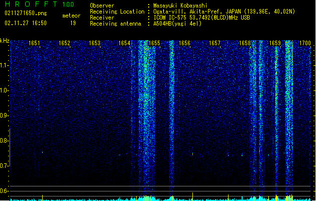
Task: Click the 1651 time axis marker
Action: pyautogui.click(x=34, y=43)
